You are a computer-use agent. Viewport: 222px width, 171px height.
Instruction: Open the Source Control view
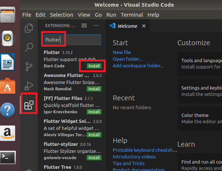[29, 67]
